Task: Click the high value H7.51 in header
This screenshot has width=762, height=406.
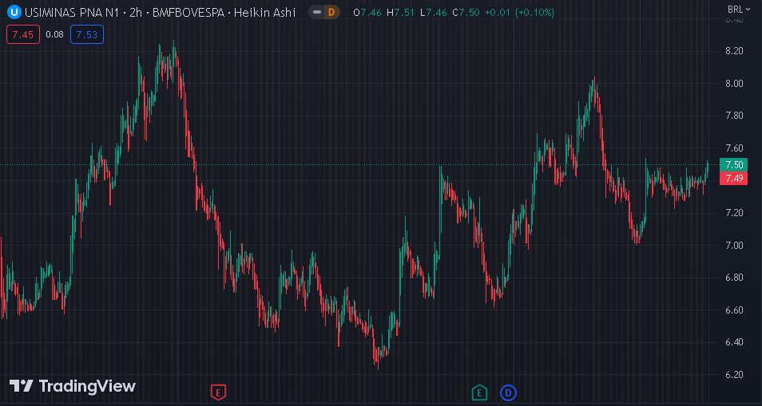Action: coord(402,12)
